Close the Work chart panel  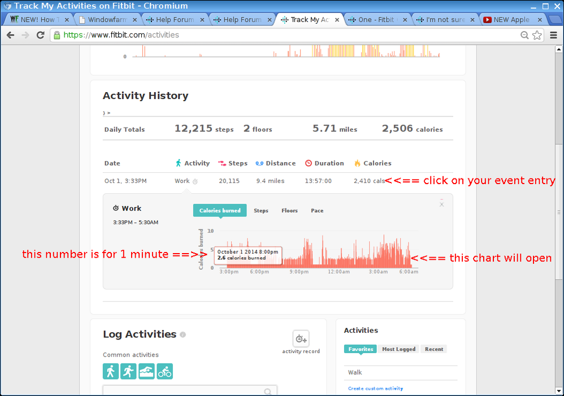442,204
